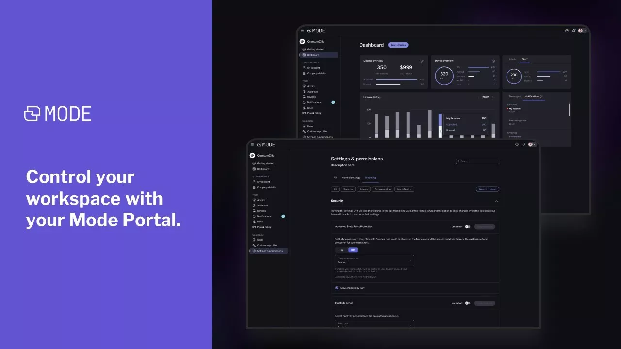
Task: Toggle Use default for Advanced Brute Force Protection
Action: (468, 227)
